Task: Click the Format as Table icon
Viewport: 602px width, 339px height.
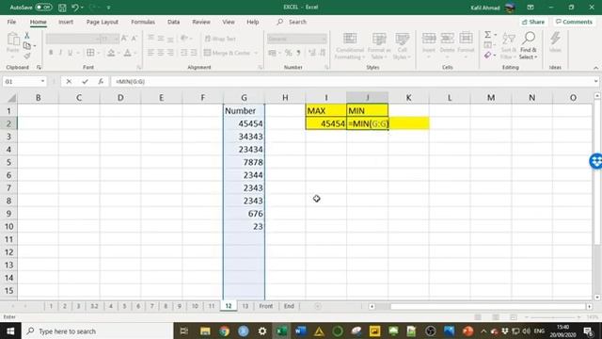Action: coord(379,39)
